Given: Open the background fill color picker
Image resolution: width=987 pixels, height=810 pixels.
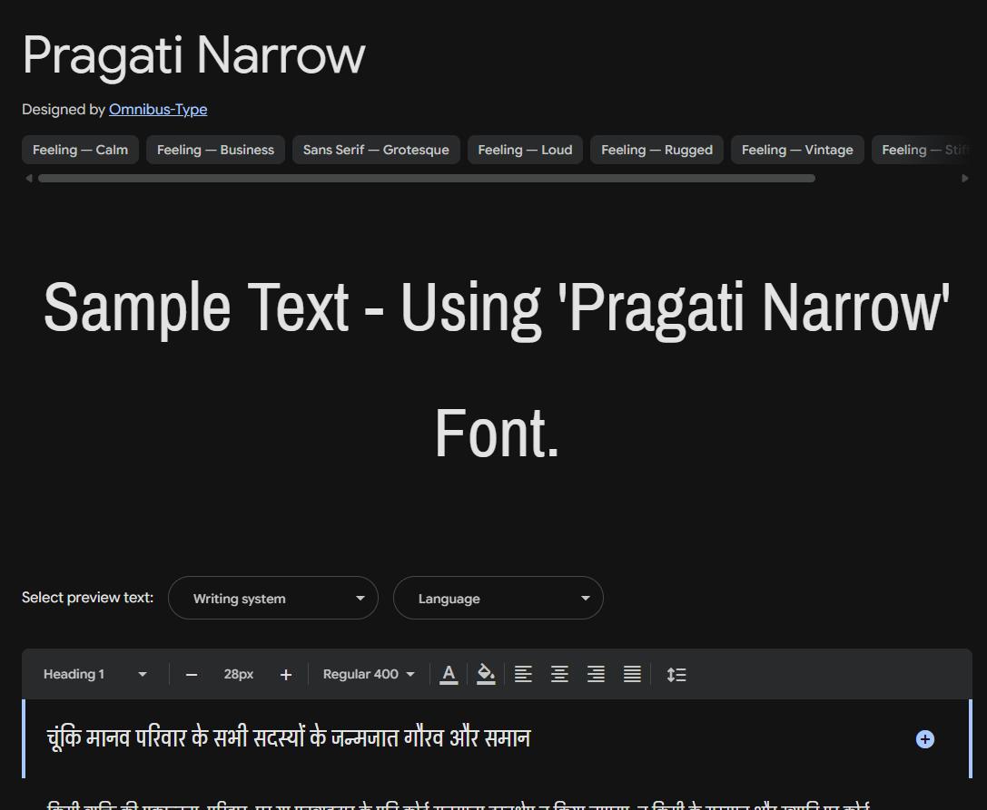Looking at the screenshot, I should pyautogui.click(x=485, y=674).
